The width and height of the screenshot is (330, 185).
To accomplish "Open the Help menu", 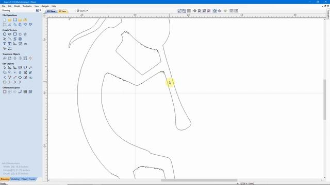I will (54, 6).
